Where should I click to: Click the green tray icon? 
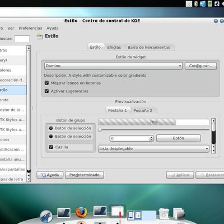point(210,3)
